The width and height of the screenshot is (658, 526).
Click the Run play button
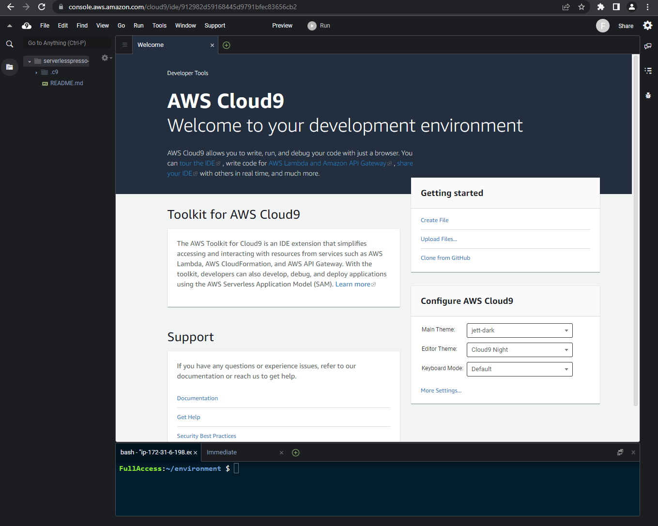(x=319, y=26)
